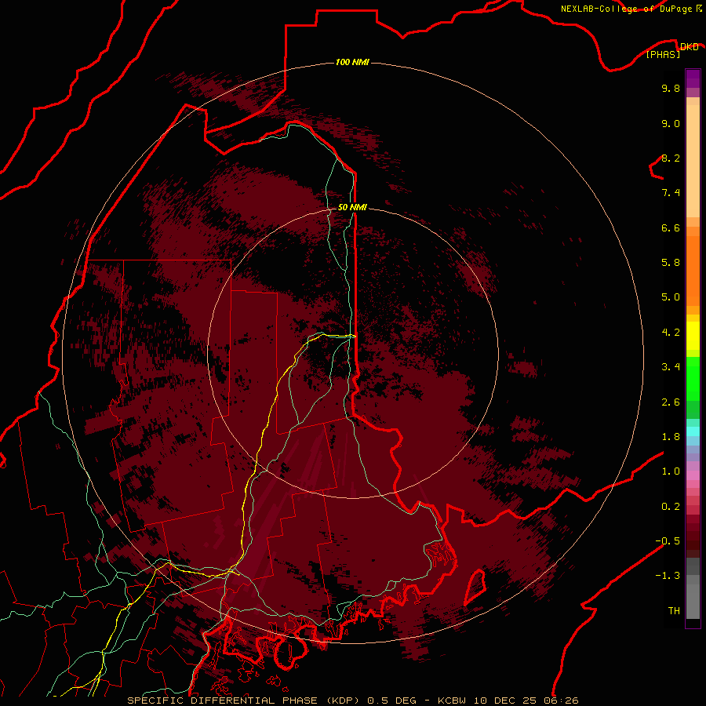706x706 pixels.
Task: Click the 6.6 value on the color scale
Action: pos(671,227)
